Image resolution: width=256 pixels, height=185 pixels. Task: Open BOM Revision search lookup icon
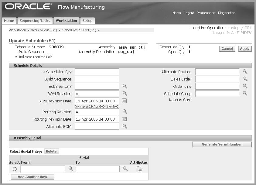[125, 93]
